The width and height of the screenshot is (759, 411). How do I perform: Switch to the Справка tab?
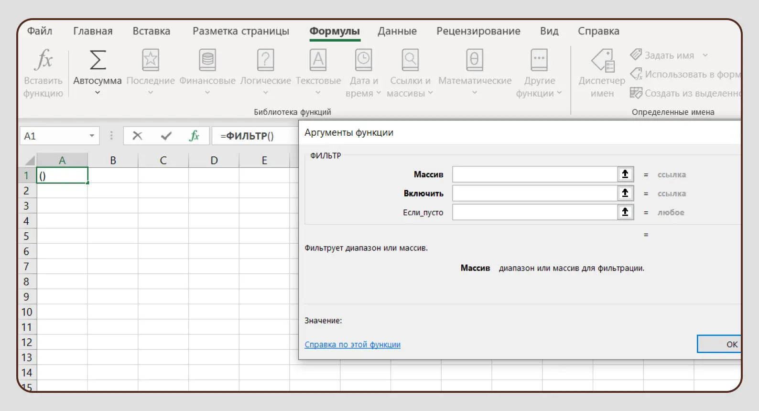(598, 31)
